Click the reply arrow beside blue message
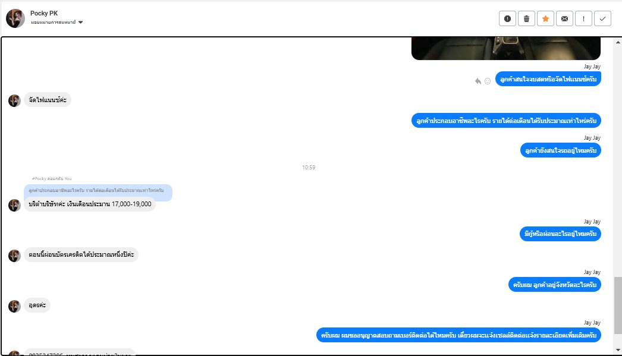The width and height of the screenshot is (622, 356). [x=478, y=81]
